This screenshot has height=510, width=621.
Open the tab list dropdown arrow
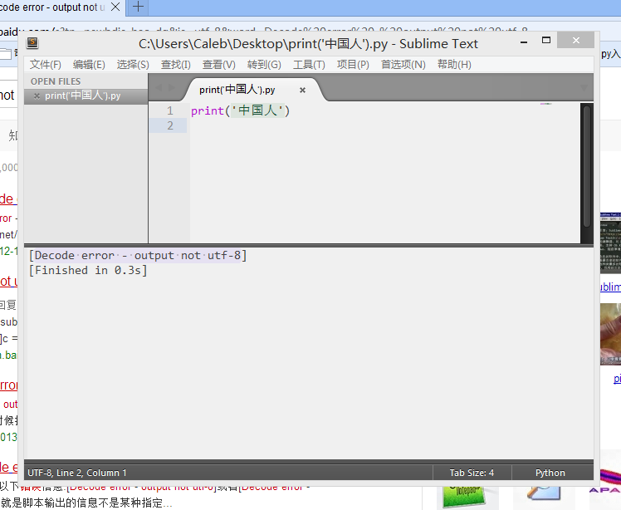(584, 87)
